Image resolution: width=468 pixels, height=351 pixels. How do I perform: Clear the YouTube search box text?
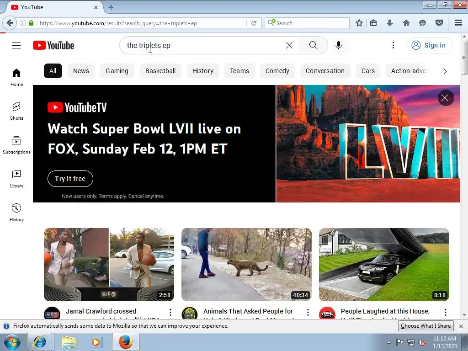coord(289,45)
